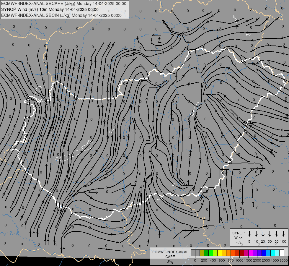Pick the orange CAPE legend swatch
The width and height of the screenshot is (289, 266).
pyautogui.click(x=228, y=253)
